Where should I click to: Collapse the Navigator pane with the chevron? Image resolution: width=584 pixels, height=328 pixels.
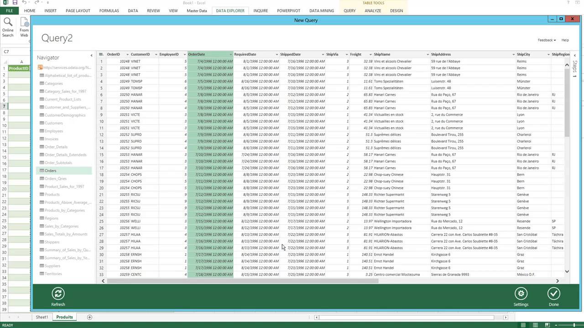(91, 56)
